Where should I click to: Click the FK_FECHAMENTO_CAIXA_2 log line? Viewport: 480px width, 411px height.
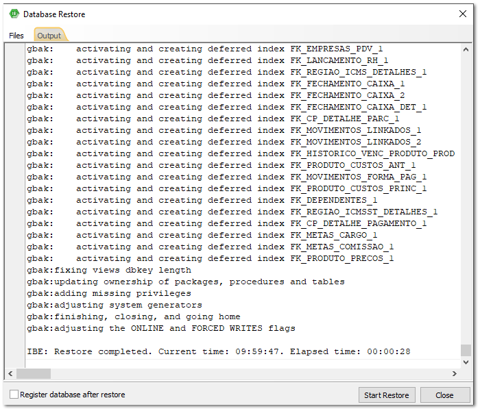click(x=216, y=95)
